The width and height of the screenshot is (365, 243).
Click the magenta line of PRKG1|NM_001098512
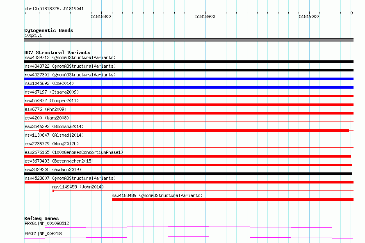click(189, 227)
